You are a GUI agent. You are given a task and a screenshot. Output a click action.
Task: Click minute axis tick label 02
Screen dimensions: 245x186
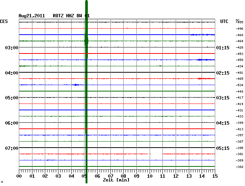click(x=45, y=176)
